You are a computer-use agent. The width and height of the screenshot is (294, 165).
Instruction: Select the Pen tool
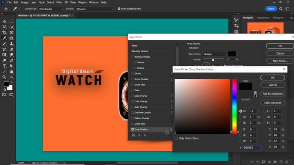11,60
